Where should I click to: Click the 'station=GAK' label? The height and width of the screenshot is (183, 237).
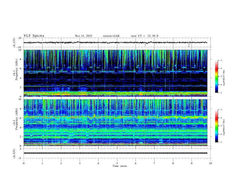tap(111, 36)
